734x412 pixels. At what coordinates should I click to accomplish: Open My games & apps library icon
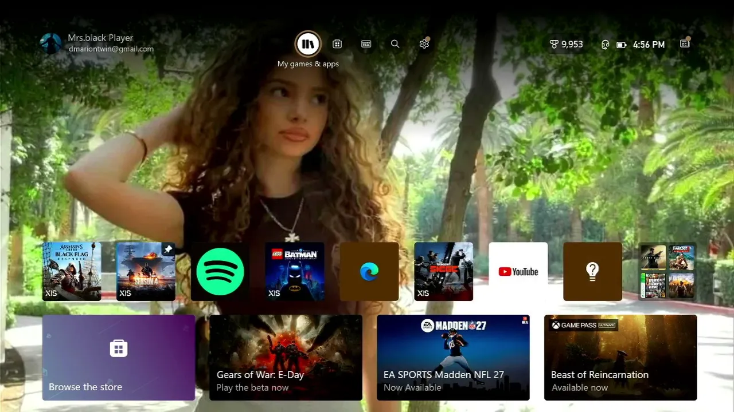(x=308, y=44)
